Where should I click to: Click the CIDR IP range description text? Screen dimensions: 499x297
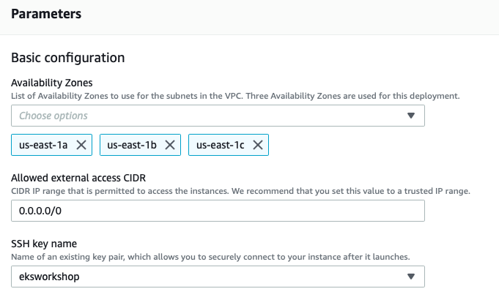pos(240,191)
